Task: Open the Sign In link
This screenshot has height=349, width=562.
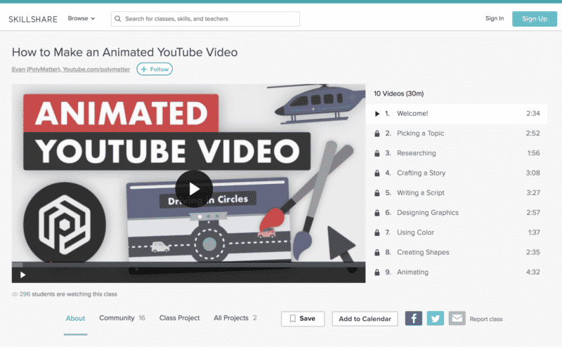Action: click(495, 18)
